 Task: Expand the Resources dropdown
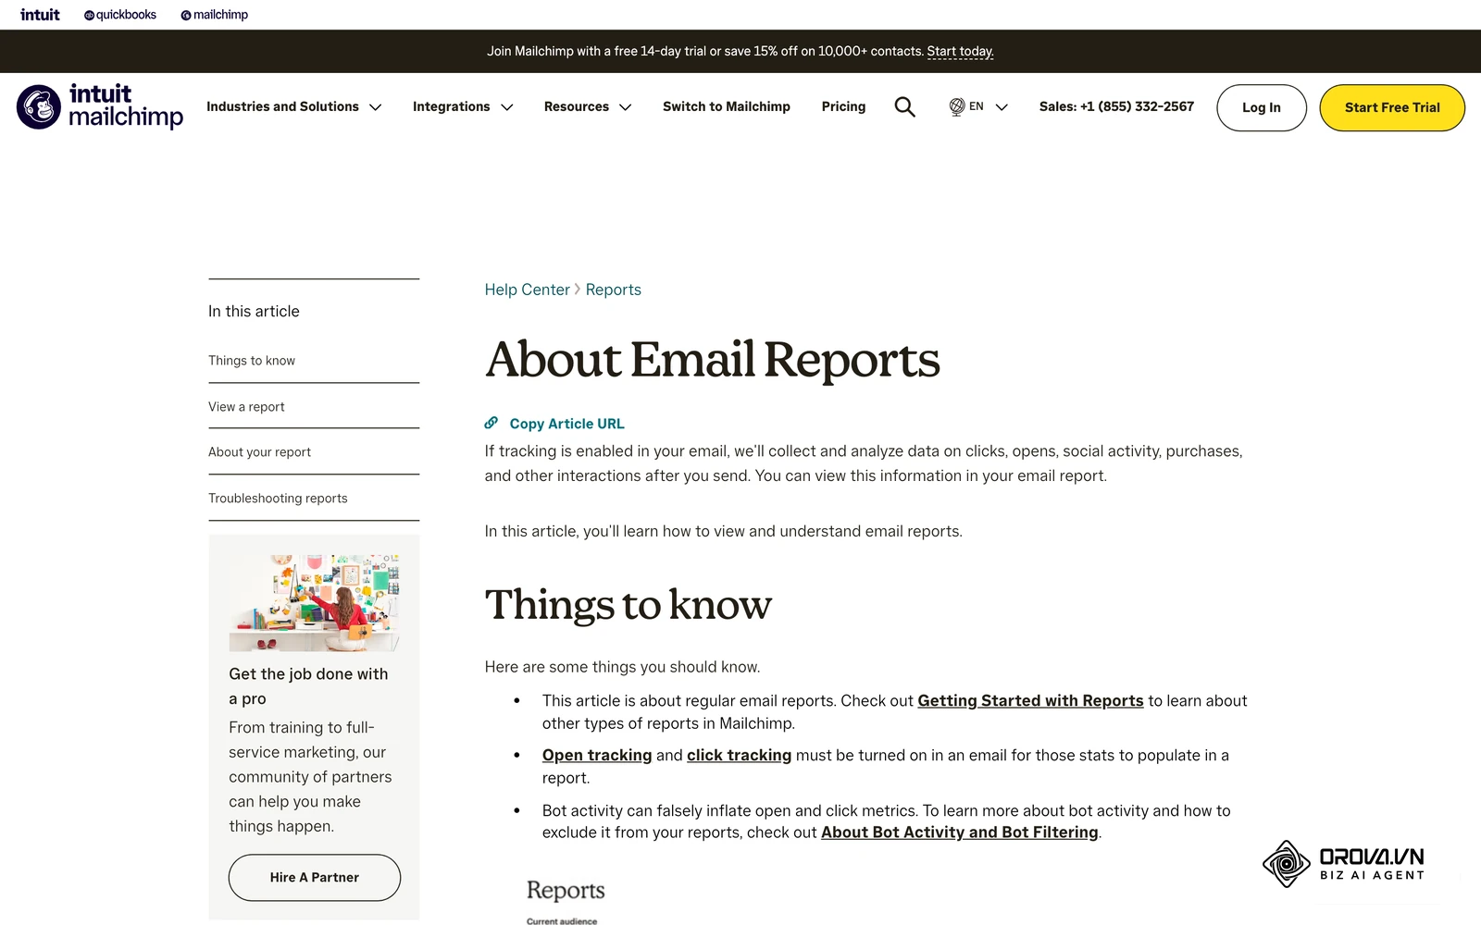pyautogui.click(x=588, y=107)
